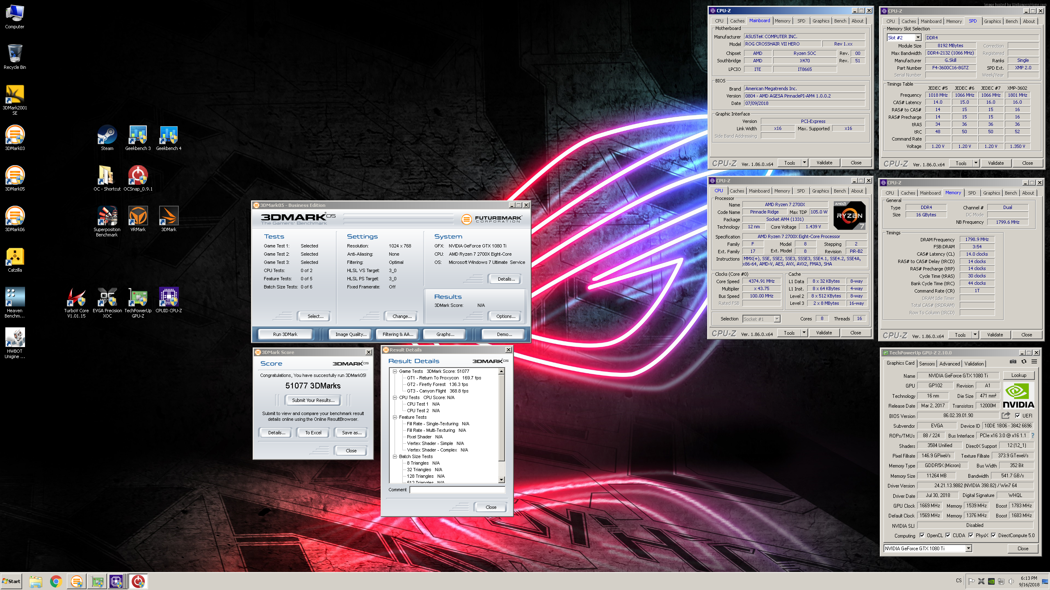Click the Windows Start button
This screenshot has width=1050, height=590.
tap(11, 581)
